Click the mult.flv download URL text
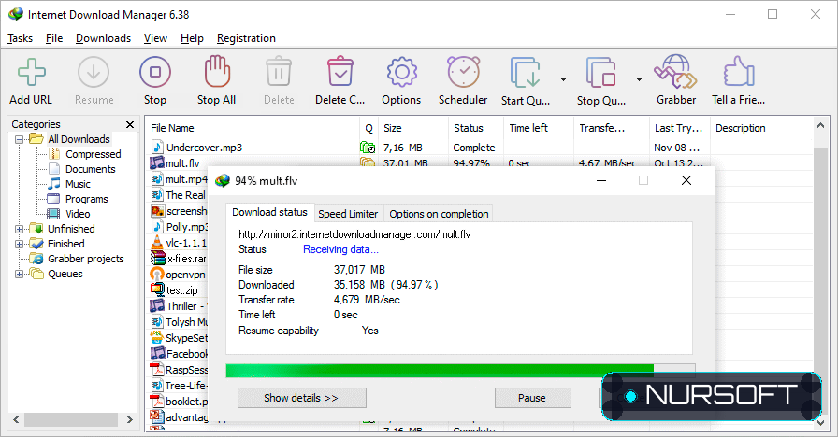The height and width of the screenshot is (437, 838). (x=354, y=234)
